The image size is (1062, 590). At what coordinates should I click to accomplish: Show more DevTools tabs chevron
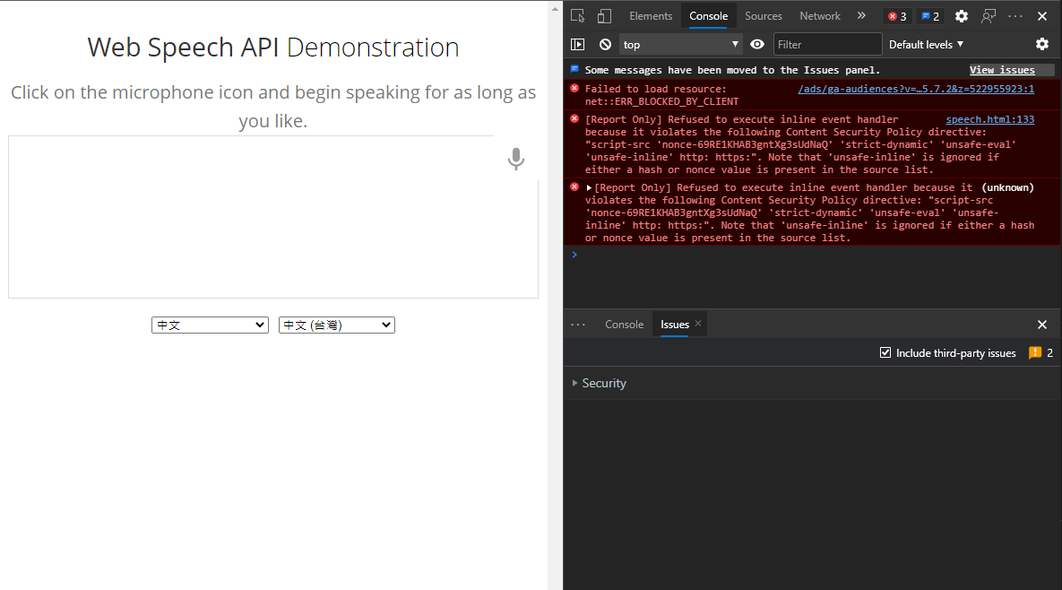(x=861, y=15)
